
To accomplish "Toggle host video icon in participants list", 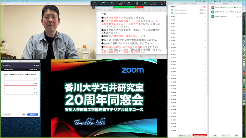I will (x=240, y=7).
